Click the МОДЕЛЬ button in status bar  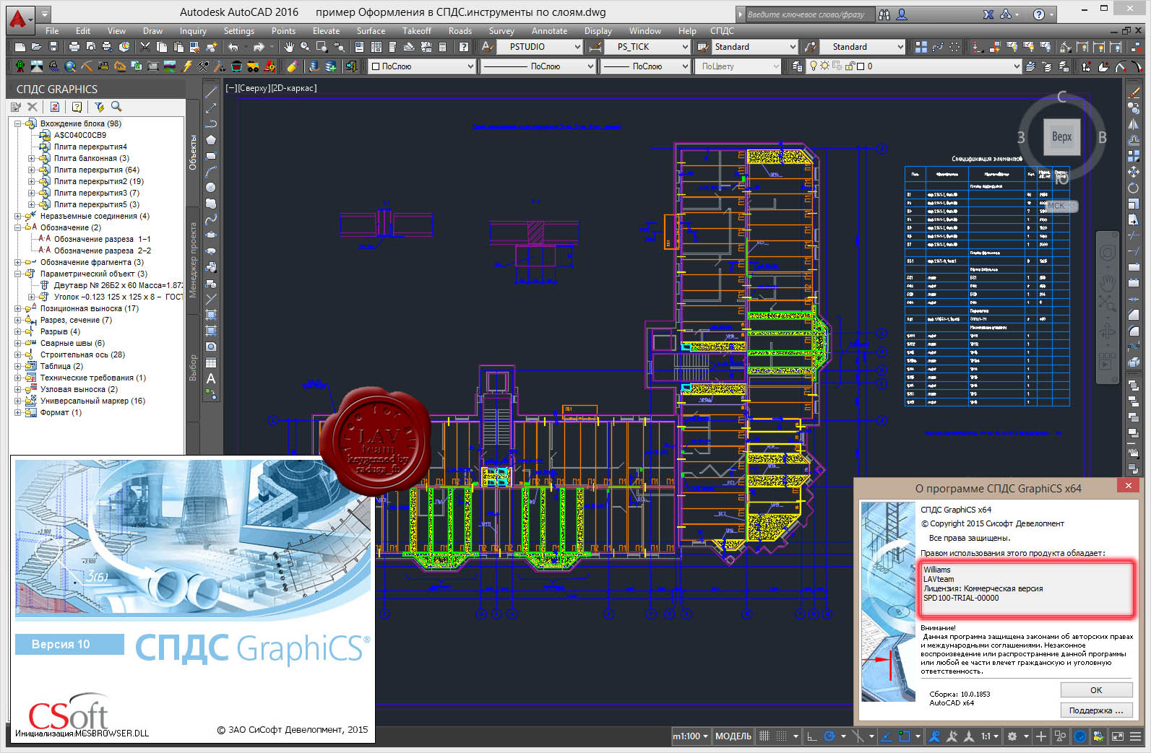pyautogui.click(x=733, y=736)
